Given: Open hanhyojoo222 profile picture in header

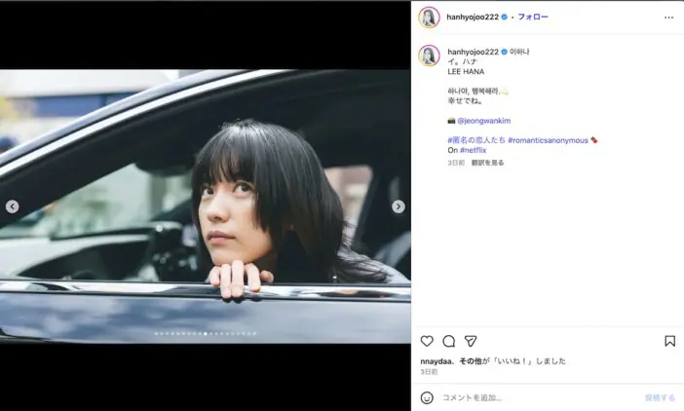Looking at the screenshot, I should 430,18.
